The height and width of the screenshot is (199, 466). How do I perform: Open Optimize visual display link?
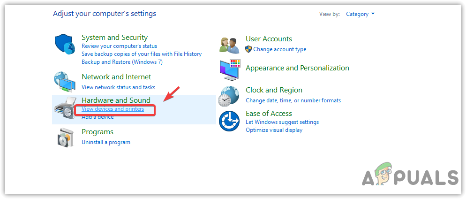click(x=274, y=130)
